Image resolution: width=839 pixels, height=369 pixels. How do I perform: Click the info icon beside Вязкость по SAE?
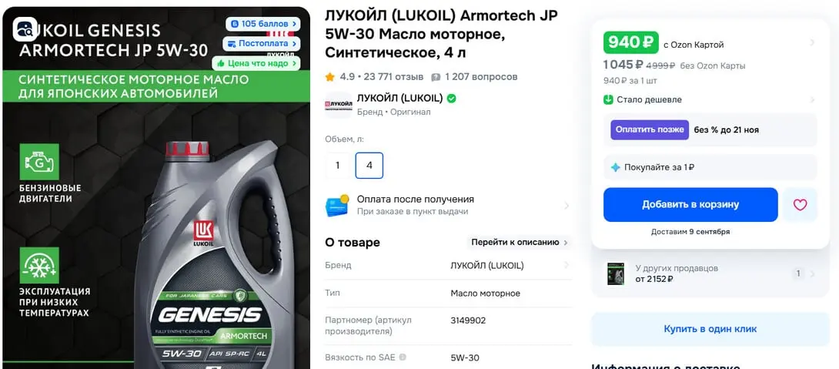[x=403, y=357]
